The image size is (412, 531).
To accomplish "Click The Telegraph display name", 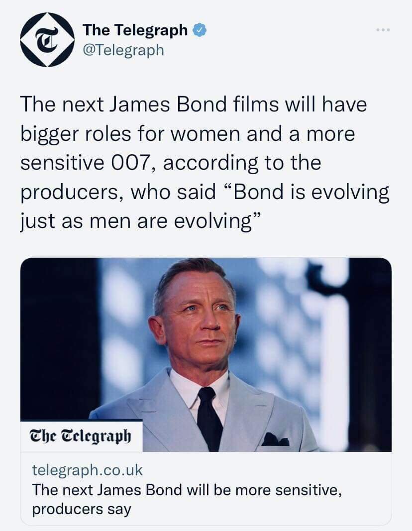I will pos(135,30).
